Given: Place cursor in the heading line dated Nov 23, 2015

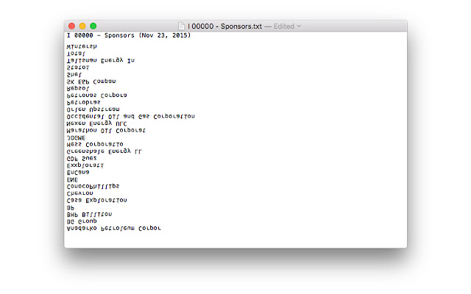Looking at the screenshot, I should (x=129, y=35).
